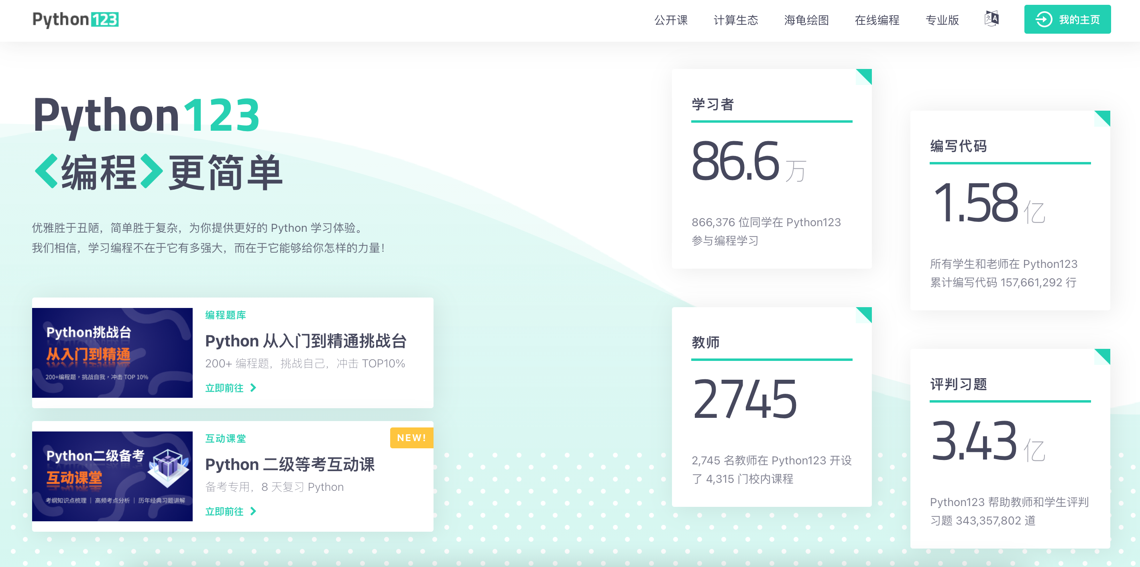The width and height of the screenshot is (1140, 567).
Task: Open the 公开课 menu item
Action: [x=671, y=20]
